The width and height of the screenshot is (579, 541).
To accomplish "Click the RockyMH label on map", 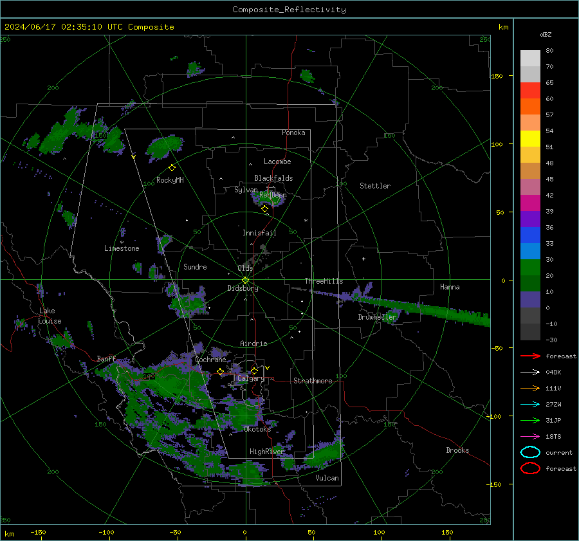I will coord(170,180).
